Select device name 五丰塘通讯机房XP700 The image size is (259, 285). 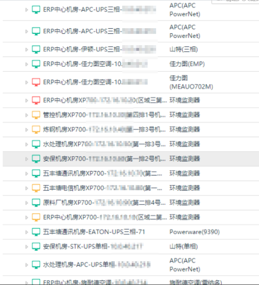click(102, 173)
